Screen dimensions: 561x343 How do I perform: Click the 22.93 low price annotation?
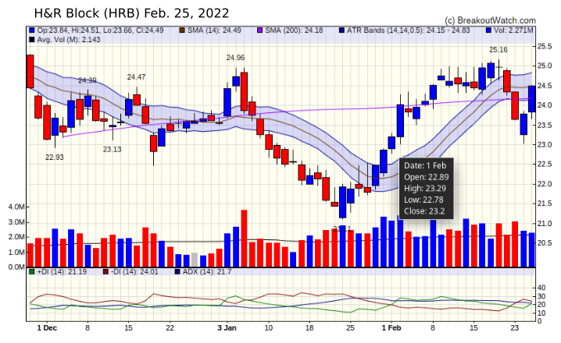coord(55,157)
